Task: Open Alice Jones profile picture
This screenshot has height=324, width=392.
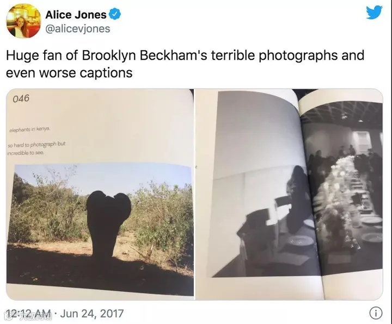Action: pos(23,21)
